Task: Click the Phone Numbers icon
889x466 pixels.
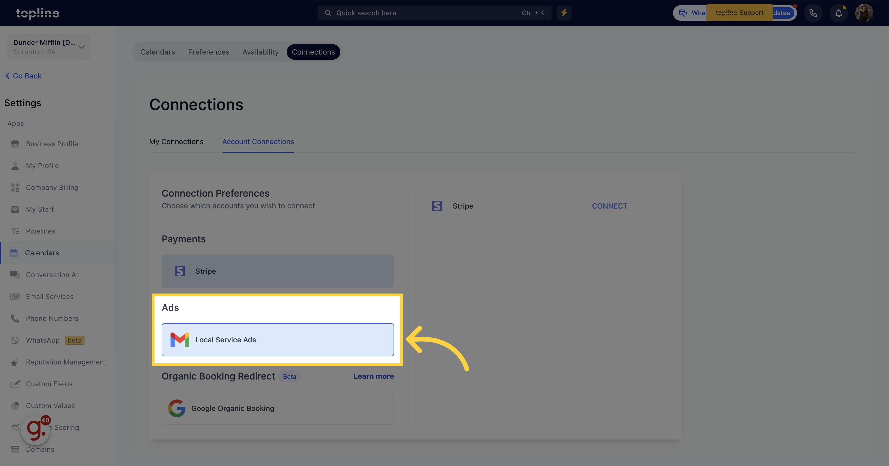Action: [x=14, y=318]
